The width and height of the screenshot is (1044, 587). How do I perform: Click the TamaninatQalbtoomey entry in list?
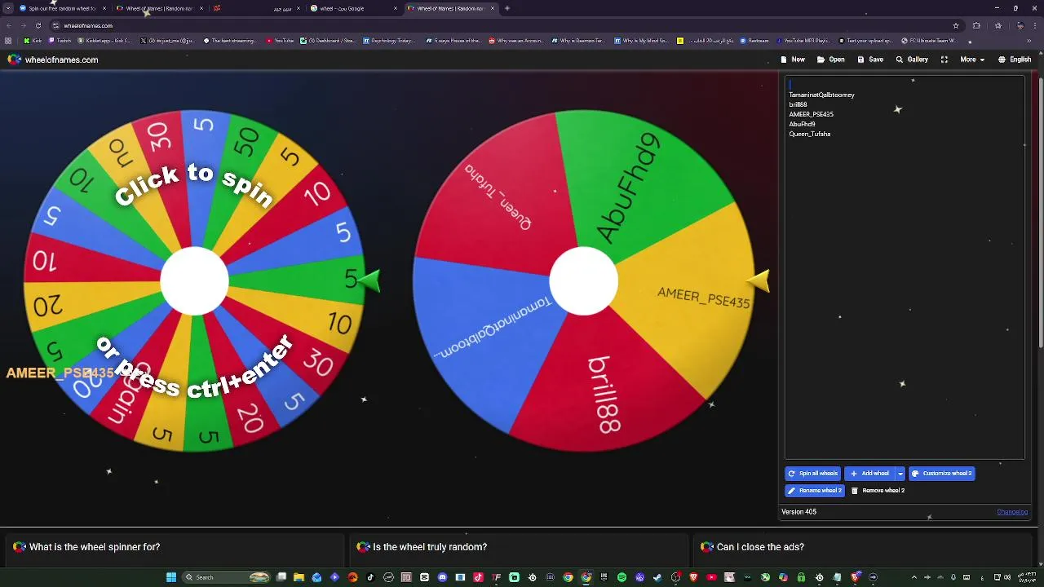pos(821,95)
